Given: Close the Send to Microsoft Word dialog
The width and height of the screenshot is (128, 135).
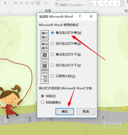Looking at the screenshot, I should pos(91,16).
